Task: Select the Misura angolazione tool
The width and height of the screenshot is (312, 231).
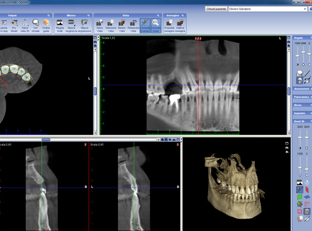Action: (84, 26)
